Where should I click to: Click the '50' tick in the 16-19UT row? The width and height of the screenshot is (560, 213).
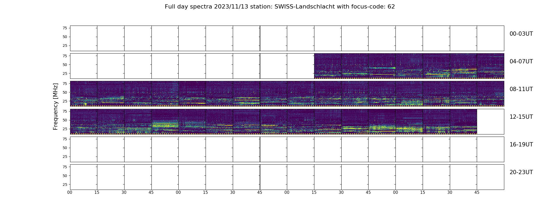(x=65, y=148)
